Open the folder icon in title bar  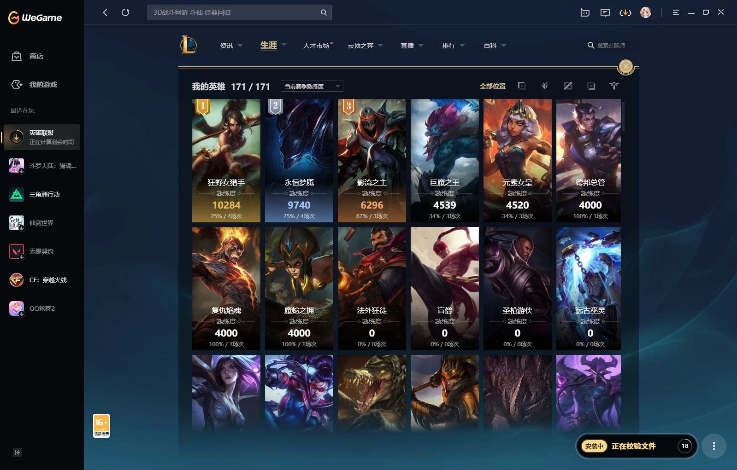point(585,13)
